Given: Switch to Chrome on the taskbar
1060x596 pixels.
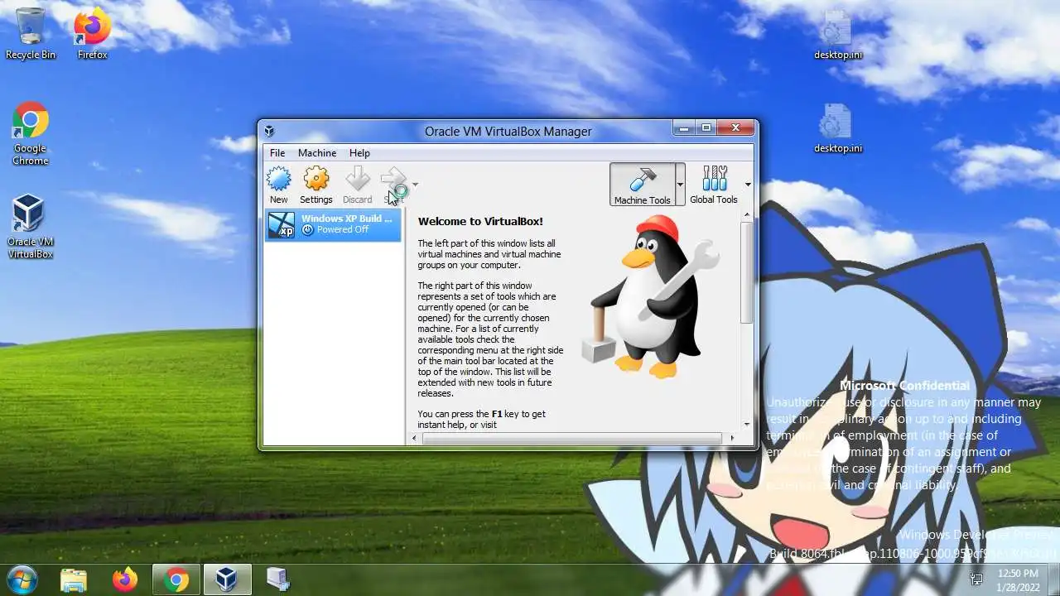Looking at the screenshot, I should point(176,579).
